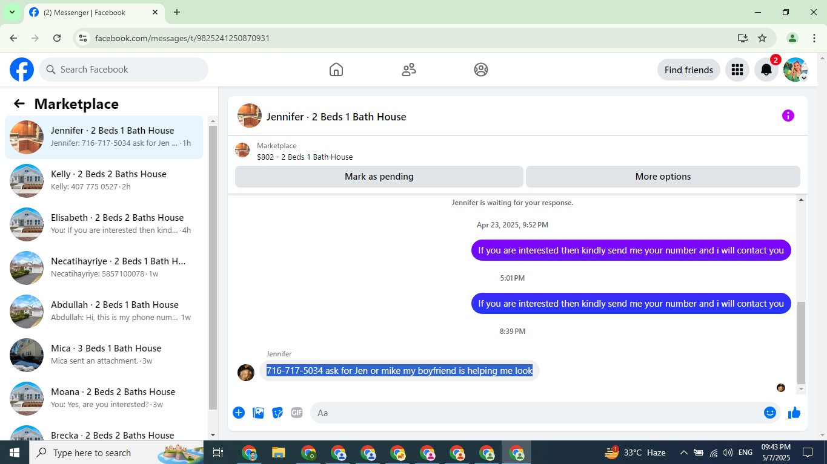Open Mica 3 Beds 1 Bath House conversation
This screenshot has height=464, width=827.
[x=104, y=355]
